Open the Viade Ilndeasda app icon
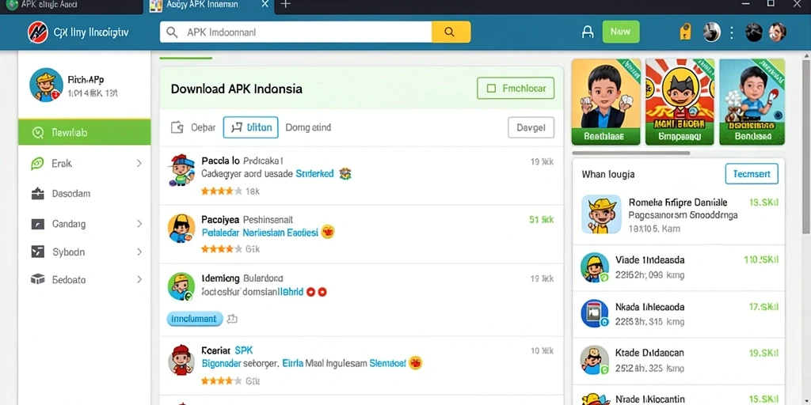 coord(594,267)
